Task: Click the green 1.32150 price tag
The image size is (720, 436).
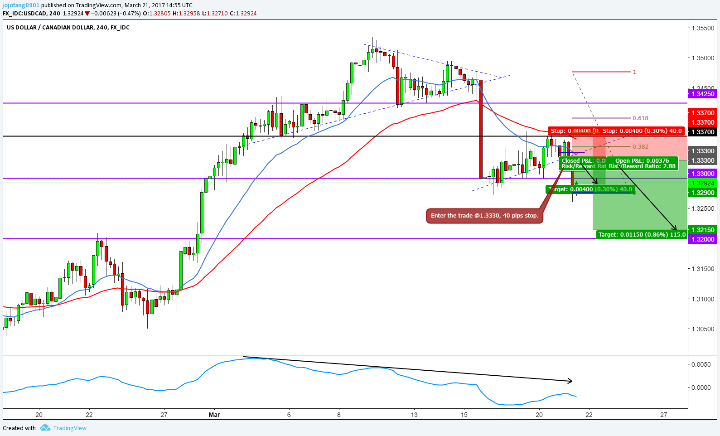Action: (x=702, y=230)
